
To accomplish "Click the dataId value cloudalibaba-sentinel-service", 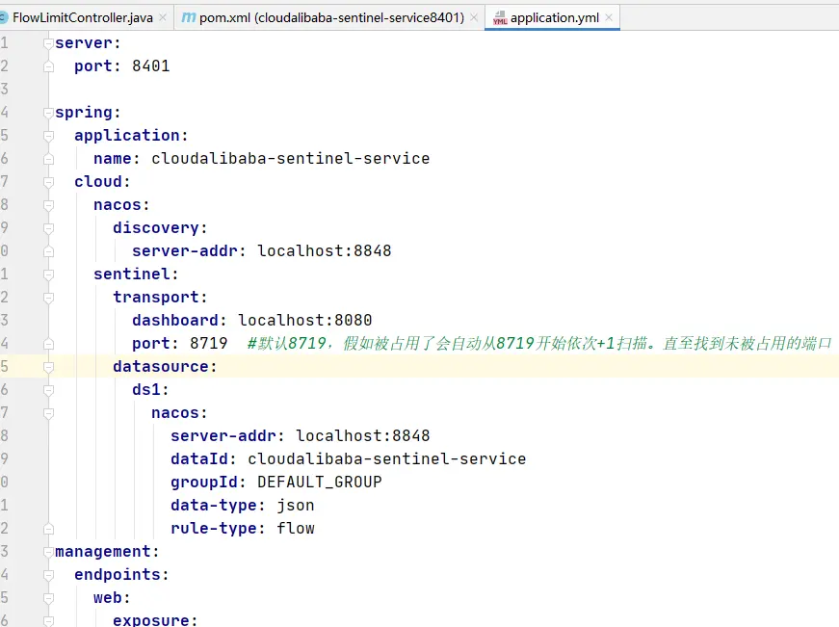I will click(x=387, y=459).
